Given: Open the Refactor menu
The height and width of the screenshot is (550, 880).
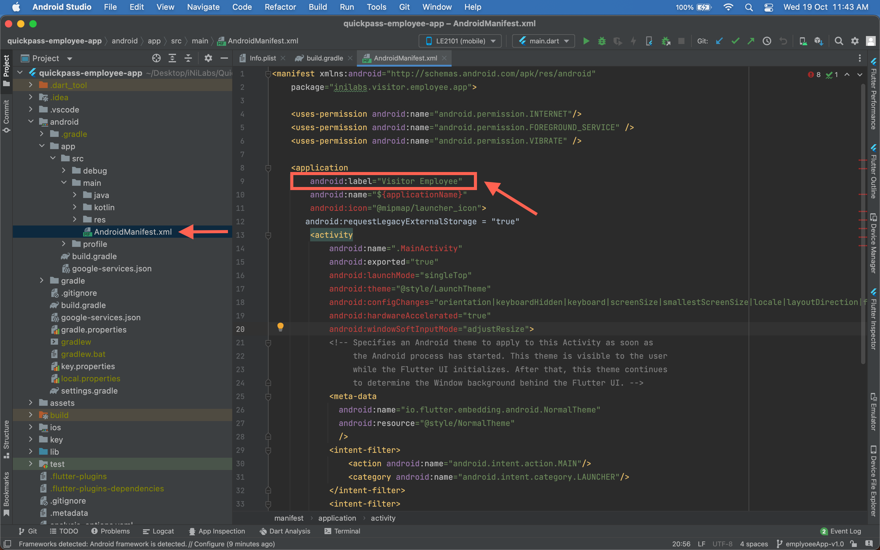Looking at the screenshot, I should (280, 7).
